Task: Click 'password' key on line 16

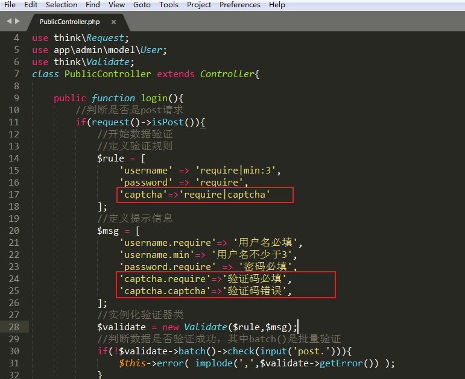Action: (x=145, y=183)
